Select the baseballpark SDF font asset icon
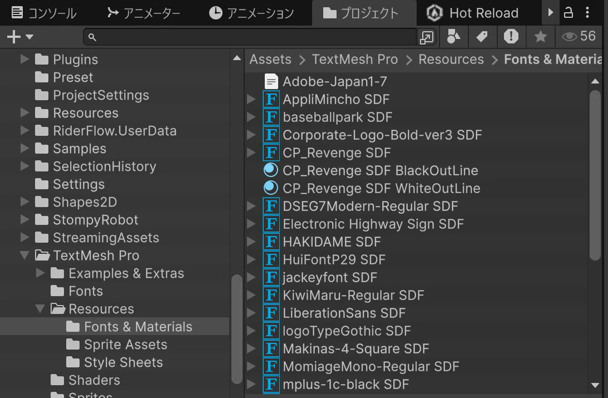The image size is (608, 398). pyautogui.click(x=271, y=117)
